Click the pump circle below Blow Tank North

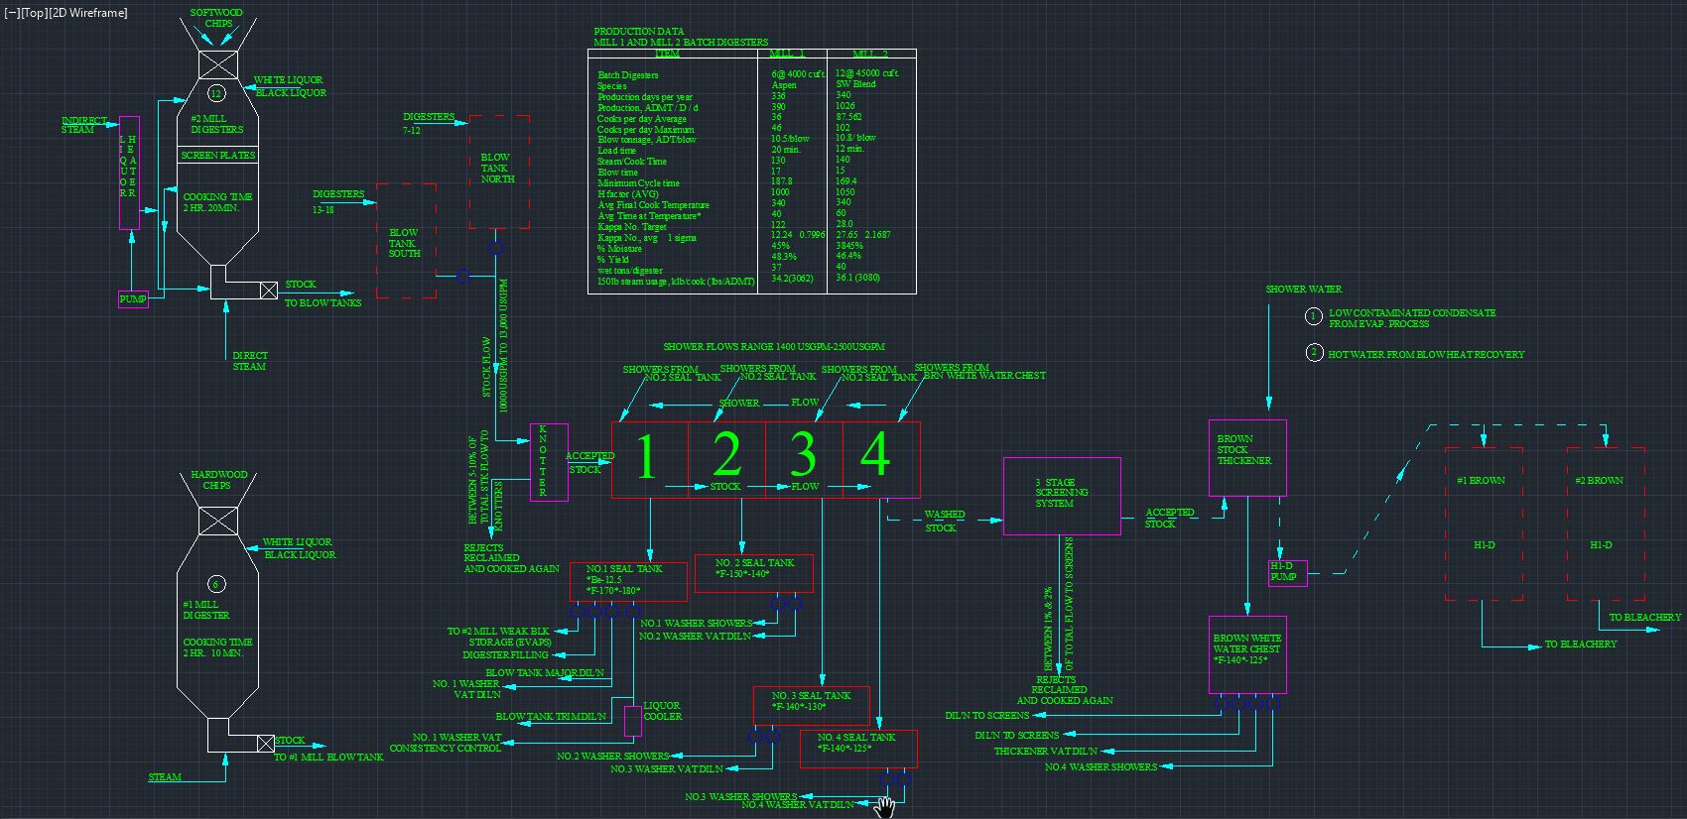[497, 247]
